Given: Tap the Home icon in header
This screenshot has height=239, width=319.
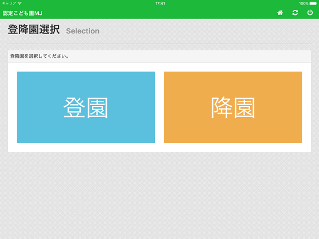Looking at the screenshot, I should [x=280, y=13].
